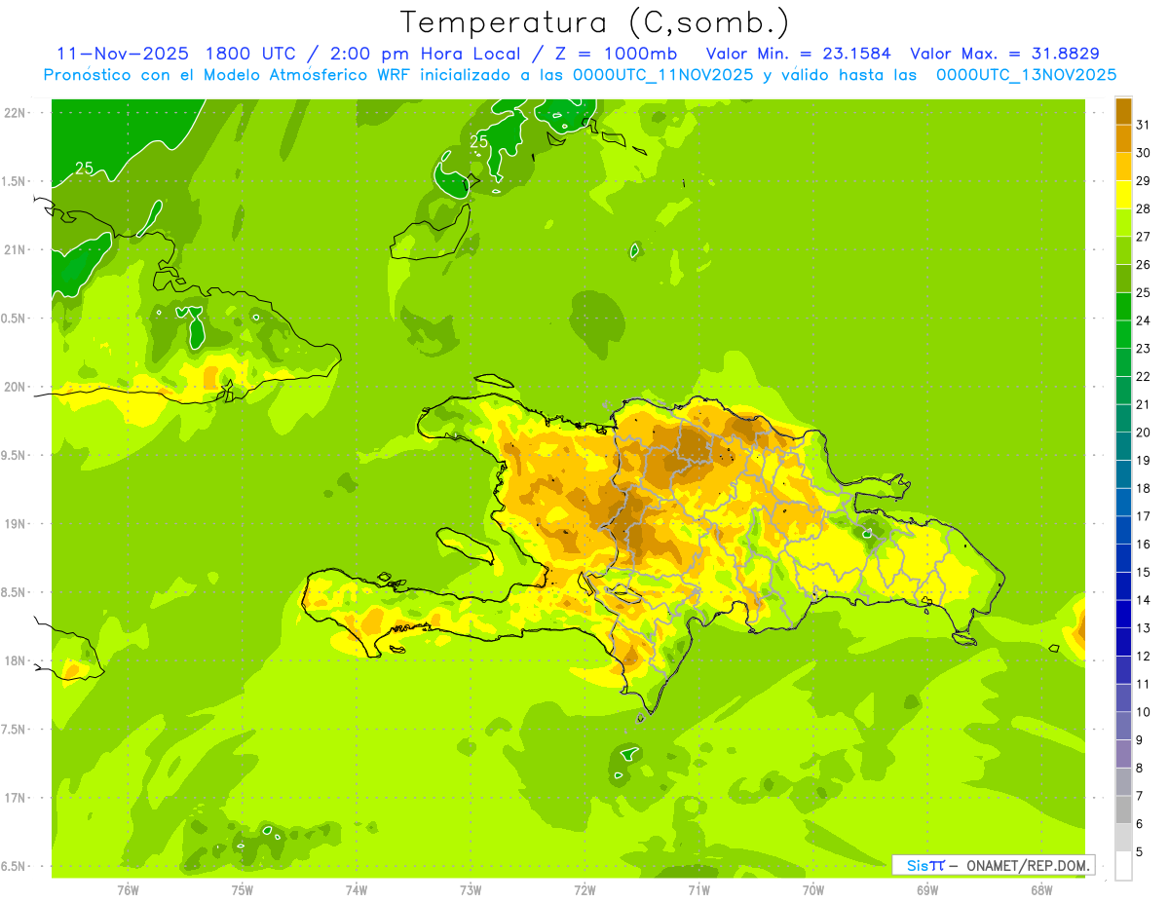Click the '0000UTC_13NOV2025' valid-until time
The width and height of the screenshot is (1169, 903).
click(x=1026, y=75)
